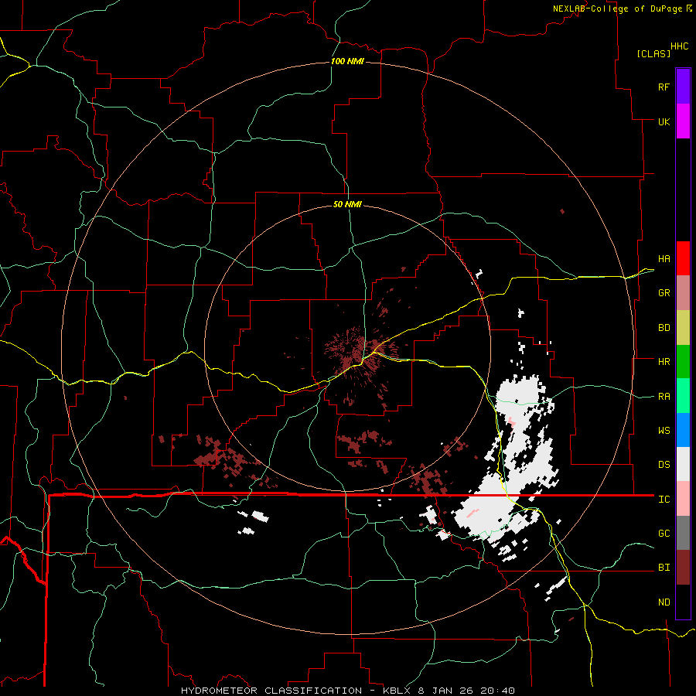Click the UK legend label

[664, 121]
